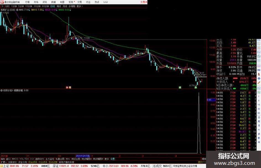Click the 0.85 value marker on indicator axis
The image size is (261, 168).
(211, 100)
